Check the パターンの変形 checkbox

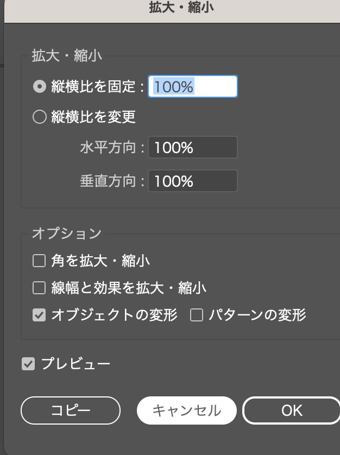[197, 315]
